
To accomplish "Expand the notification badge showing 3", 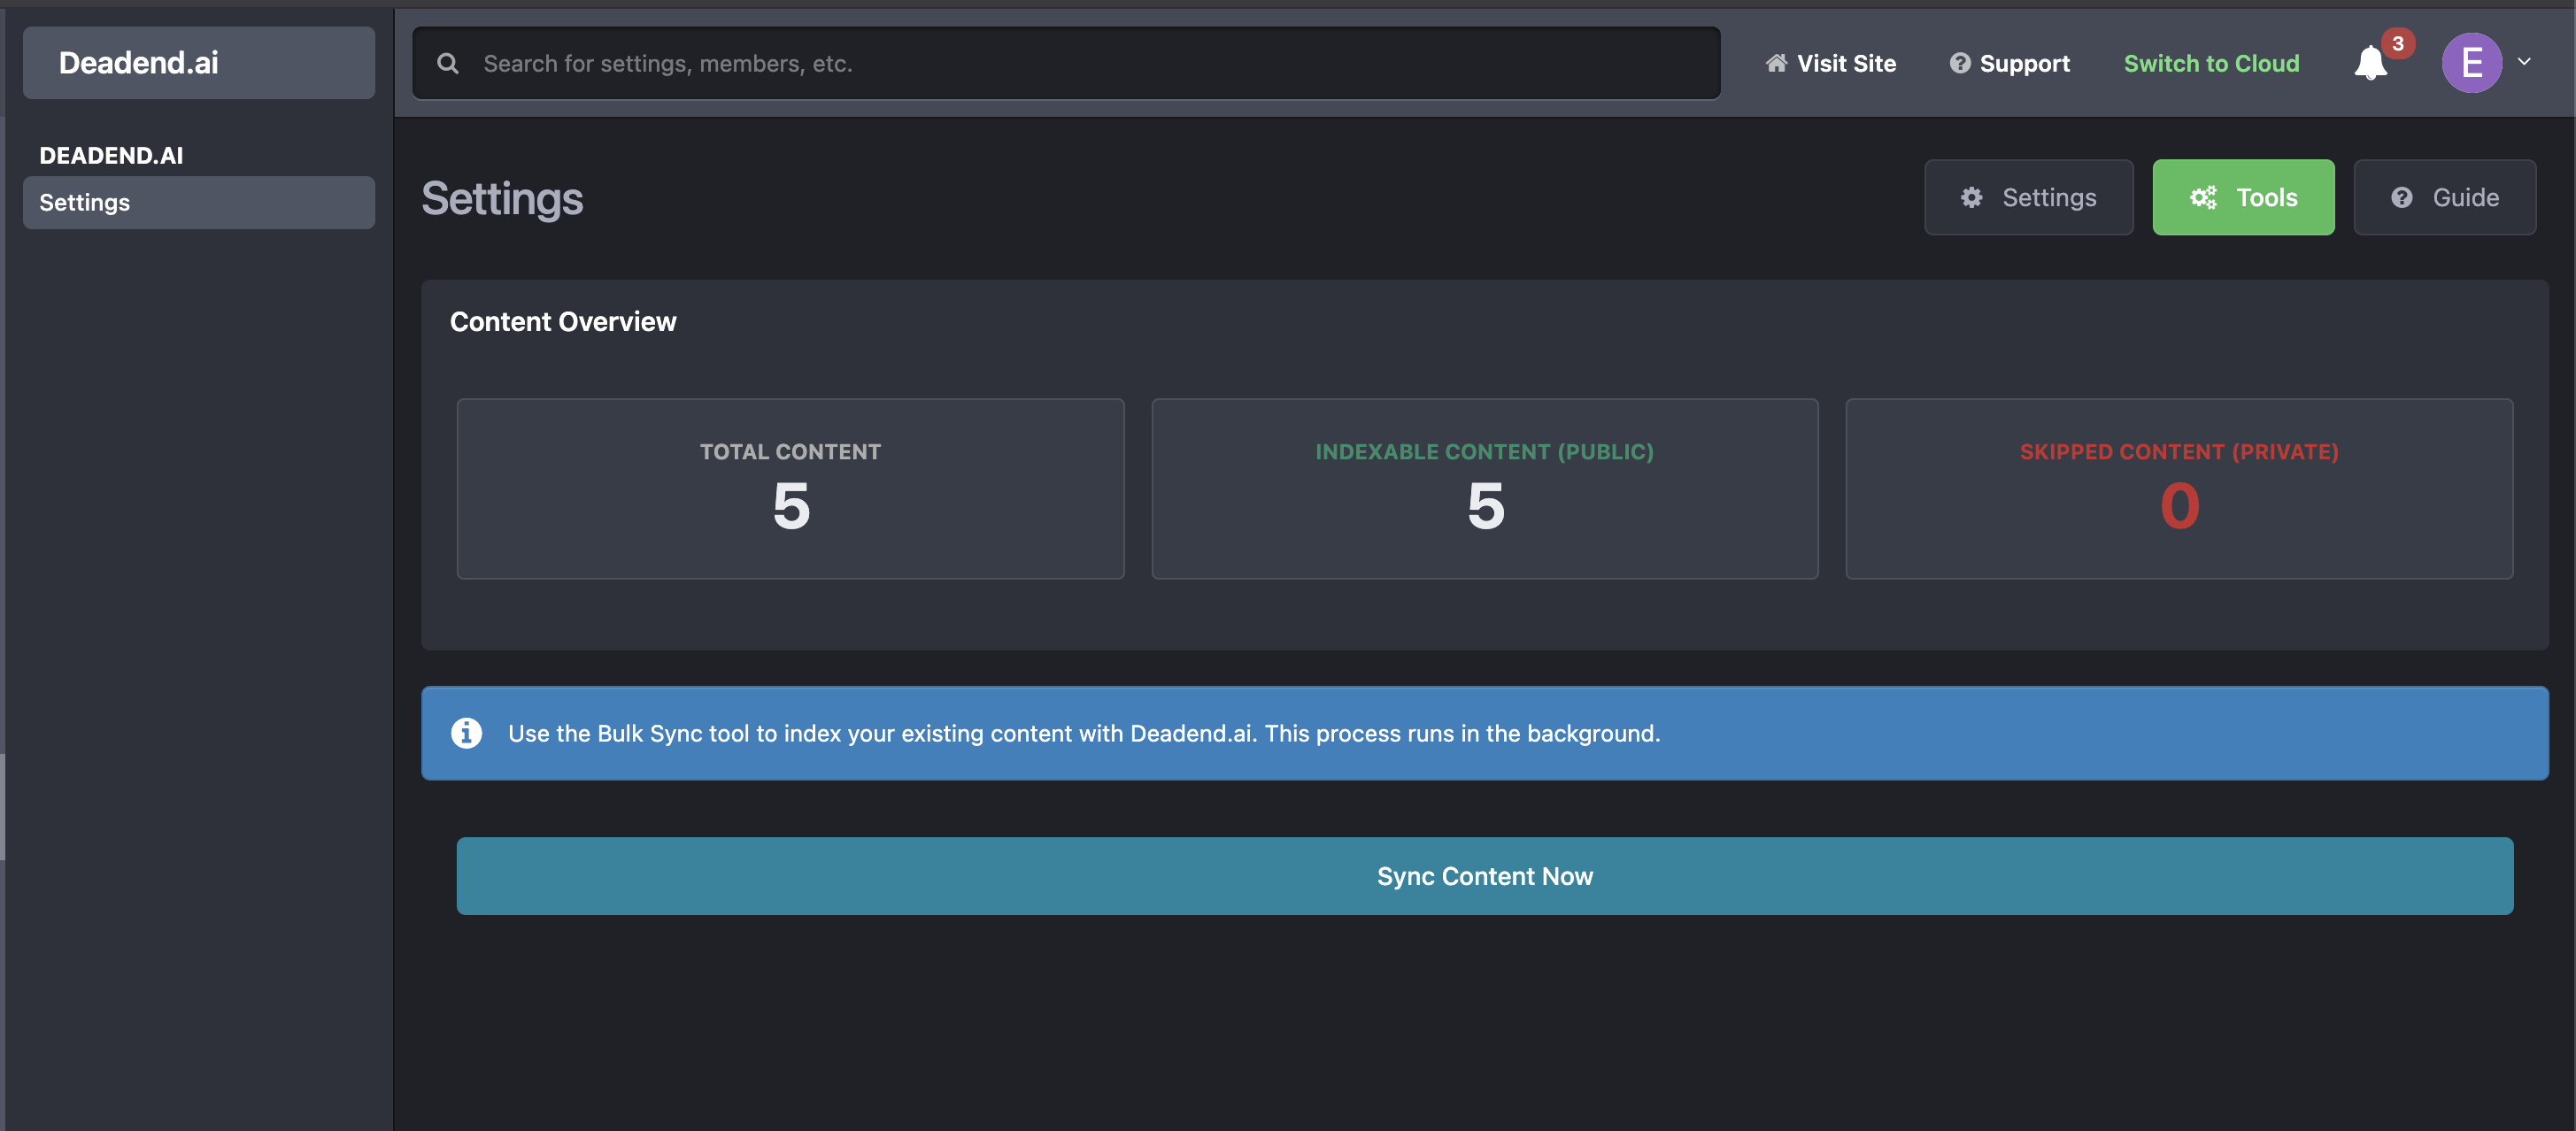I will [x=2397, y=43].
